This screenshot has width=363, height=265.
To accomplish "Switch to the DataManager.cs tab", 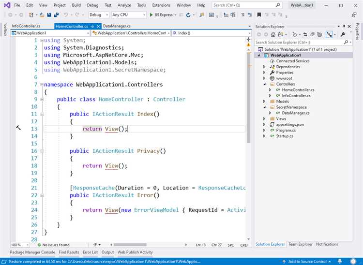I will (117, 26).
